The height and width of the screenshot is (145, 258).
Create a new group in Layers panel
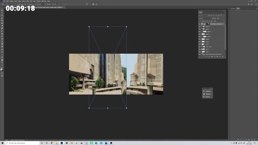(x=217, y=57)
